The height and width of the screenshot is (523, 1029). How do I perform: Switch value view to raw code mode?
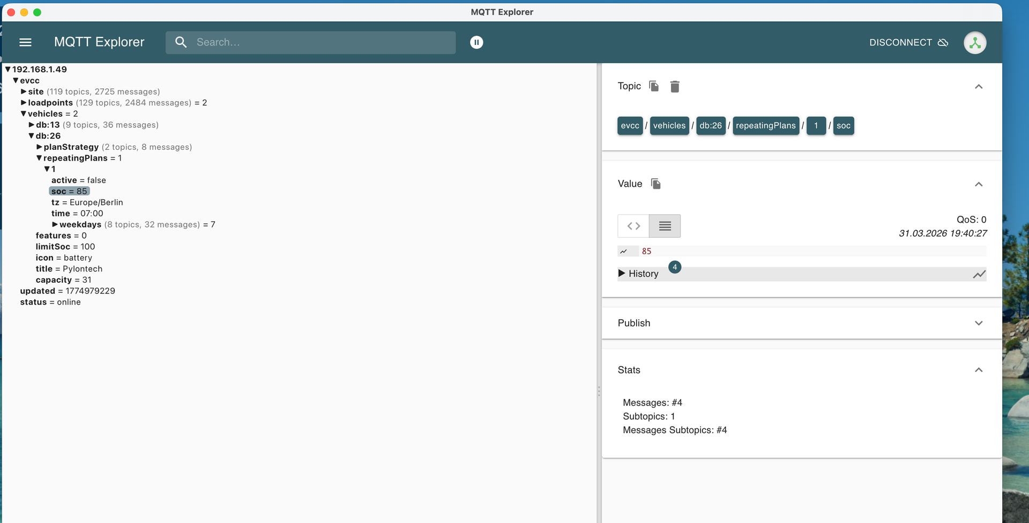point(633,226)
